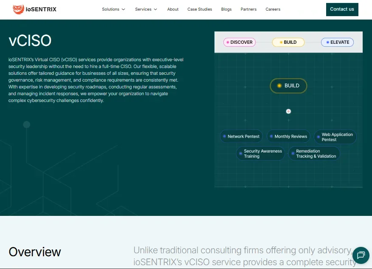Select the DISCOVER stage pill
372x269 pixels.
(x=240, y=42)
